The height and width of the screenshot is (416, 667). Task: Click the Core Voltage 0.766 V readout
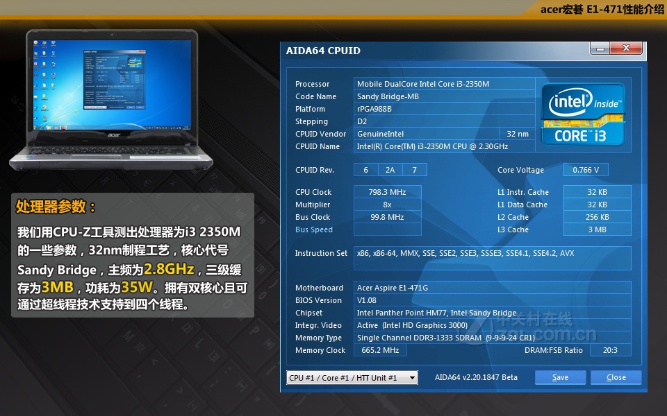pos(586,169)
